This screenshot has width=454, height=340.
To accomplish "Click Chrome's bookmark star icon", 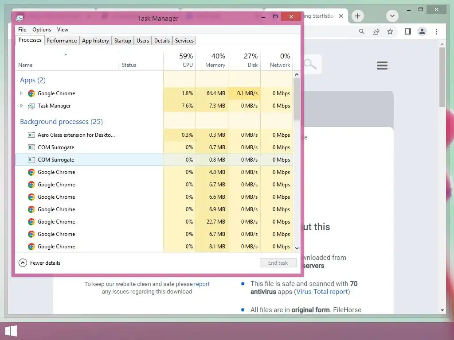I will pyautogui.click(x=390, y=31).
